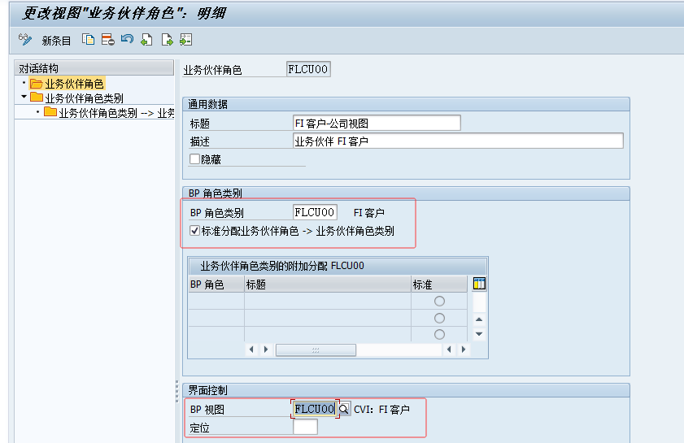The image size is (684, 443).
Task: Go to previous entry icon
Action: click(x=146, y=40)
